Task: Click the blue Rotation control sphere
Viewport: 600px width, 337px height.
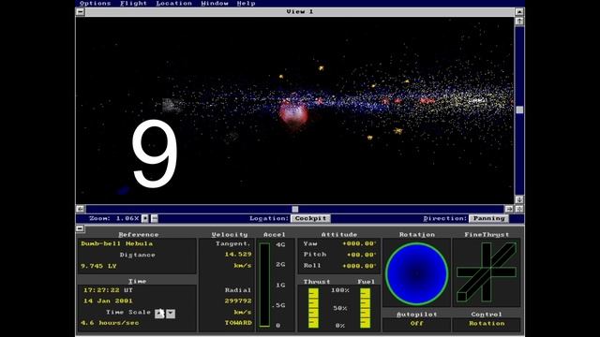Action: coord(416,273)
